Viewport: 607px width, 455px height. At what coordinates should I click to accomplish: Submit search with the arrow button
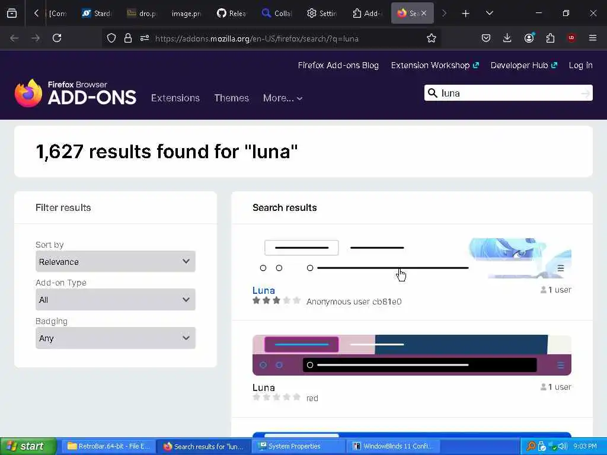click(586, 93)
